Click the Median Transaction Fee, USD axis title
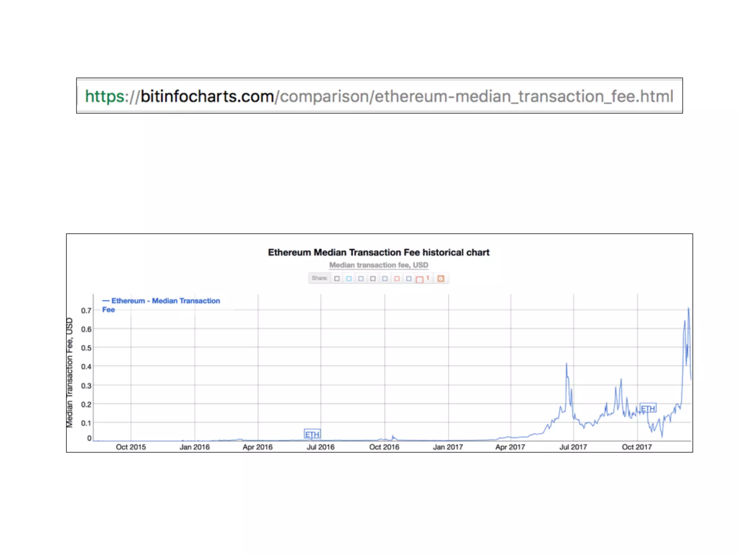This screenshot has width=739, height=554. tap(70, 373)
